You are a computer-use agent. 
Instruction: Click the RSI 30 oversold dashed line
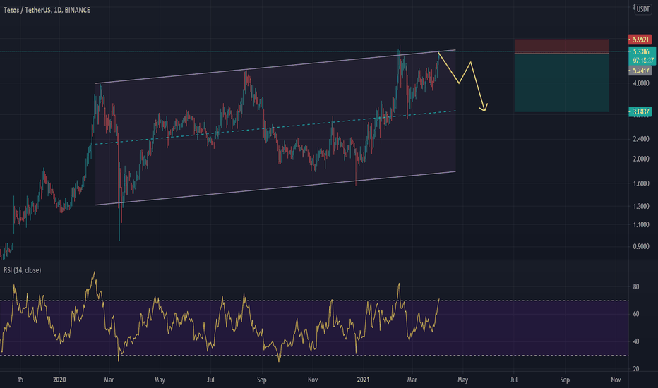tap(315, 356)
